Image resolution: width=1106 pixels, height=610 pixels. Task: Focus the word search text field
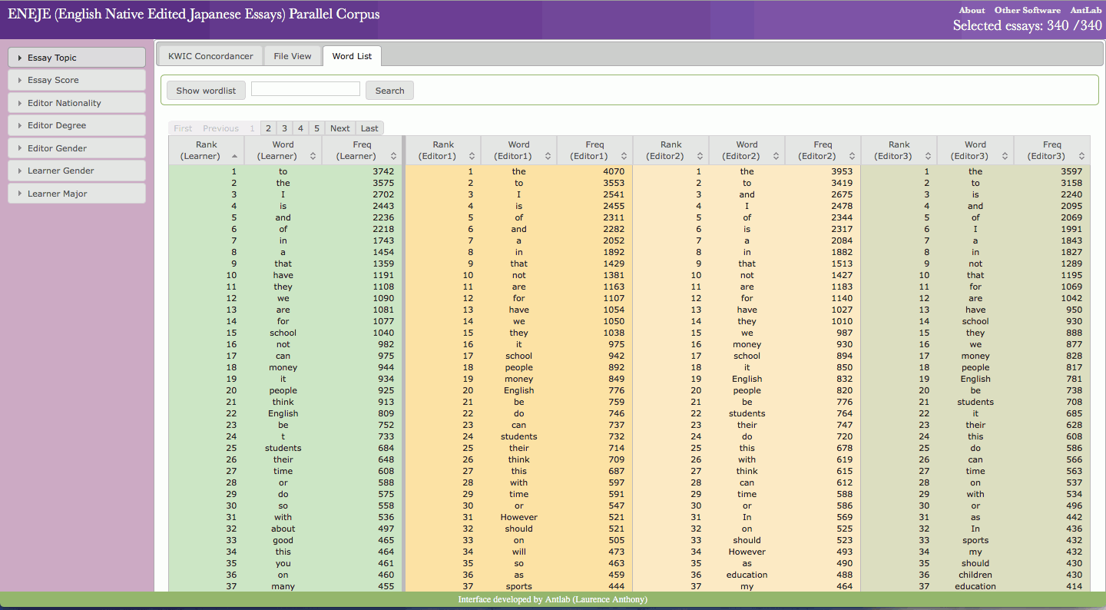pyautogui.click(x=306, y=89)
